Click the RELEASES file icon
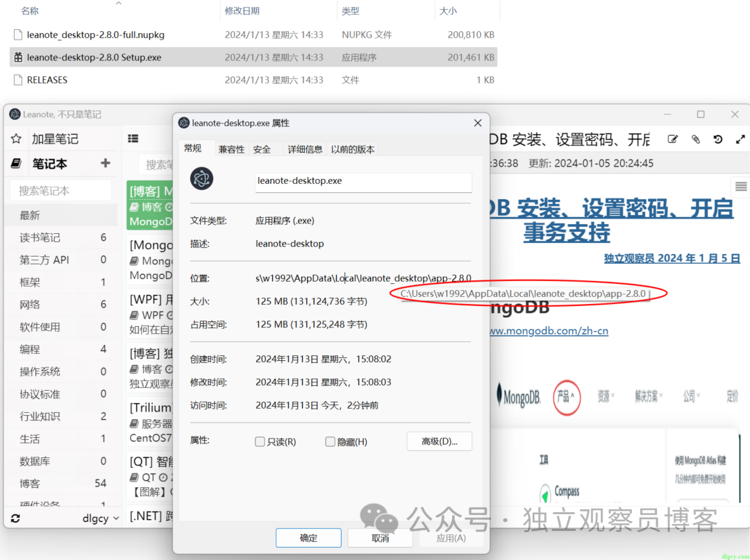This screenshot has width=750, height=560. pos(18,80)
